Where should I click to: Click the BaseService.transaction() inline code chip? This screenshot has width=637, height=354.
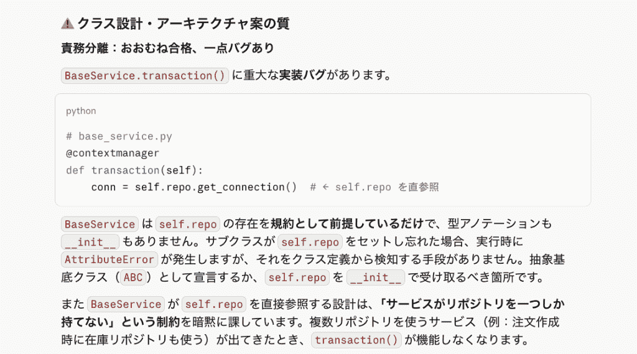coord(145,76)
